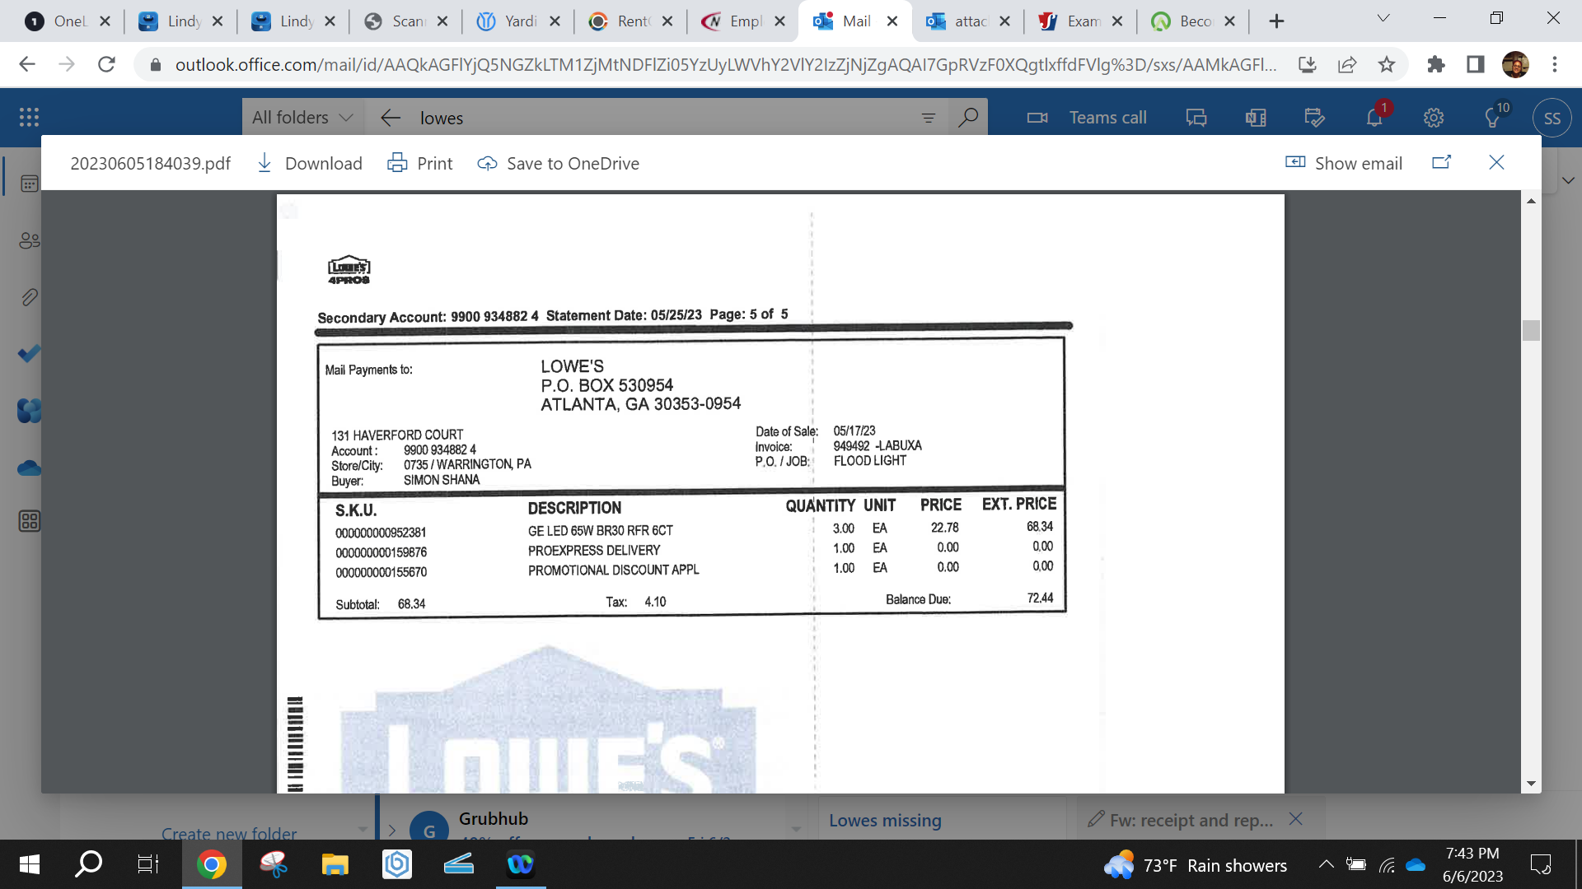Click the search magnifier icon

968,118
